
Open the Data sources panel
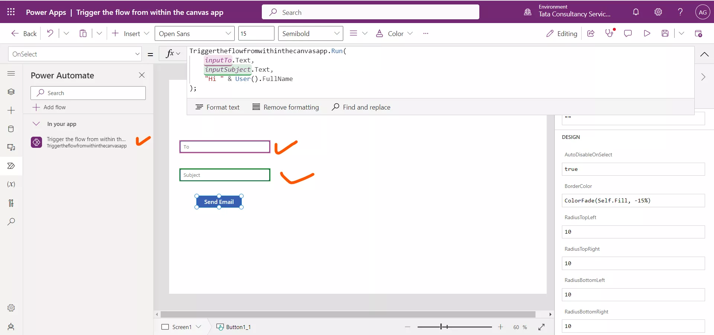coord(11,129)
